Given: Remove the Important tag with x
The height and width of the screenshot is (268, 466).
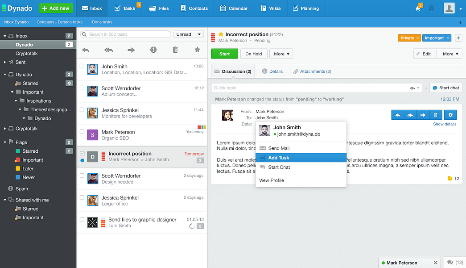Looking at the screenshot, I should (448, 38).
